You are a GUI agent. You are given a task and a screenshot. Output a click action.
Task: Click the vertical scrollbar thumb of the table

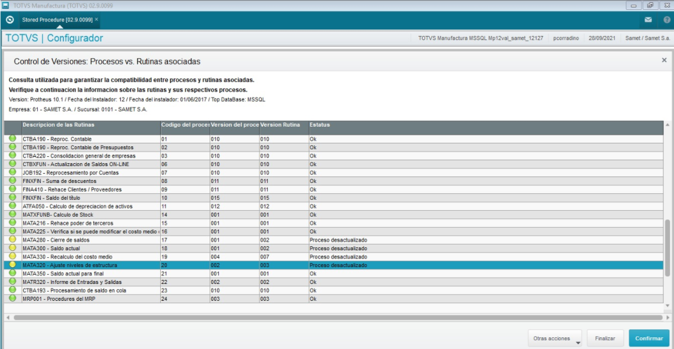point(667,247)
